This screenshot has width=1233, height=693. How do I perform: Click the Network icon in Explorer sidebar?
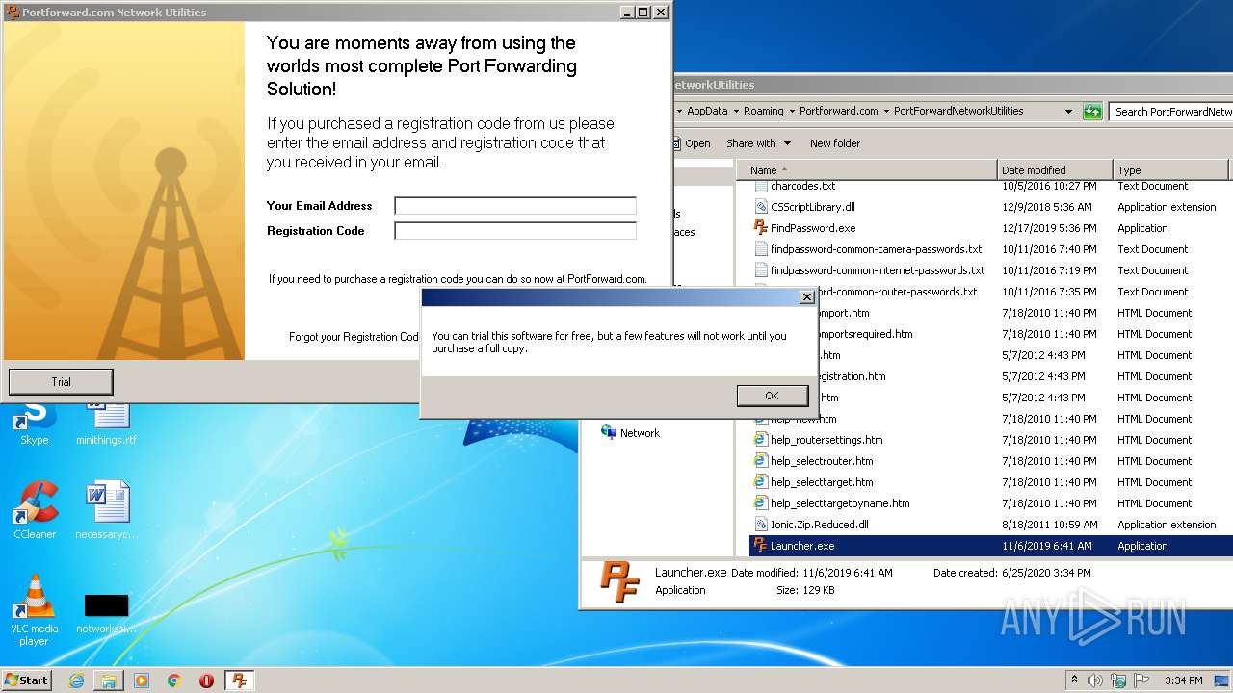tap(608, 433)
